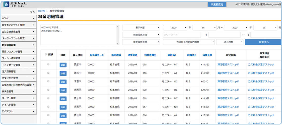Click the 事業者変更 button in the header
This screenshot has height=125, width=283.
pyautogui.click(x=217, y=4)
